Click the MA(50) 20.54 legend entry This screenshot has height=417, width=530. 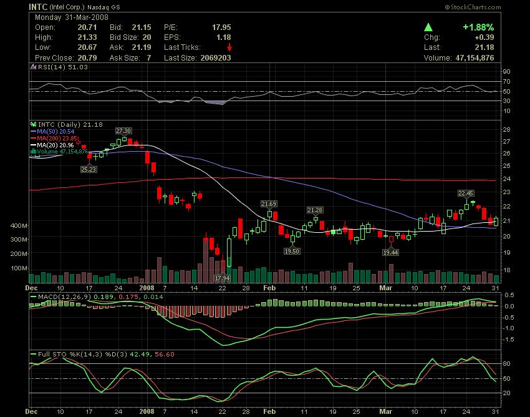click(52, 131)
